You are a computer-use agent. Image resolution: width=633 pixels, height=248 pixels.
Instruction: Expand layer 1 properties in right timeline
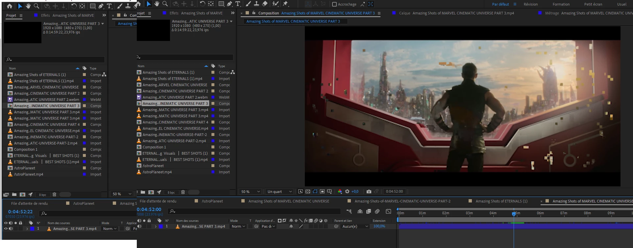click(156, 226)
